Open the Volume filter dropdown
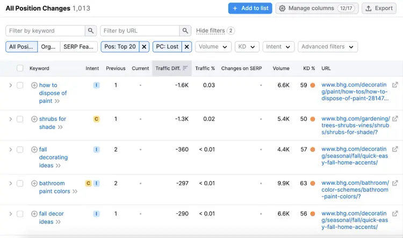The height and width of the screenshot is (238, 403). click(213, 47)
